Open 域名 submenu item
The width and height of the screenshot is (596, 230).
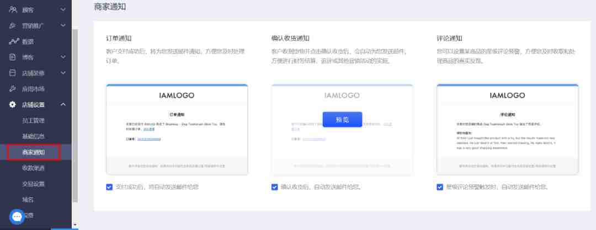pos(28,199)
